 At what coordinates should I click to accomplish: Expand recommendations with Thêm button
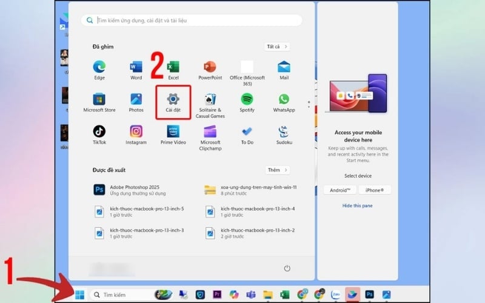click(277, 170)
